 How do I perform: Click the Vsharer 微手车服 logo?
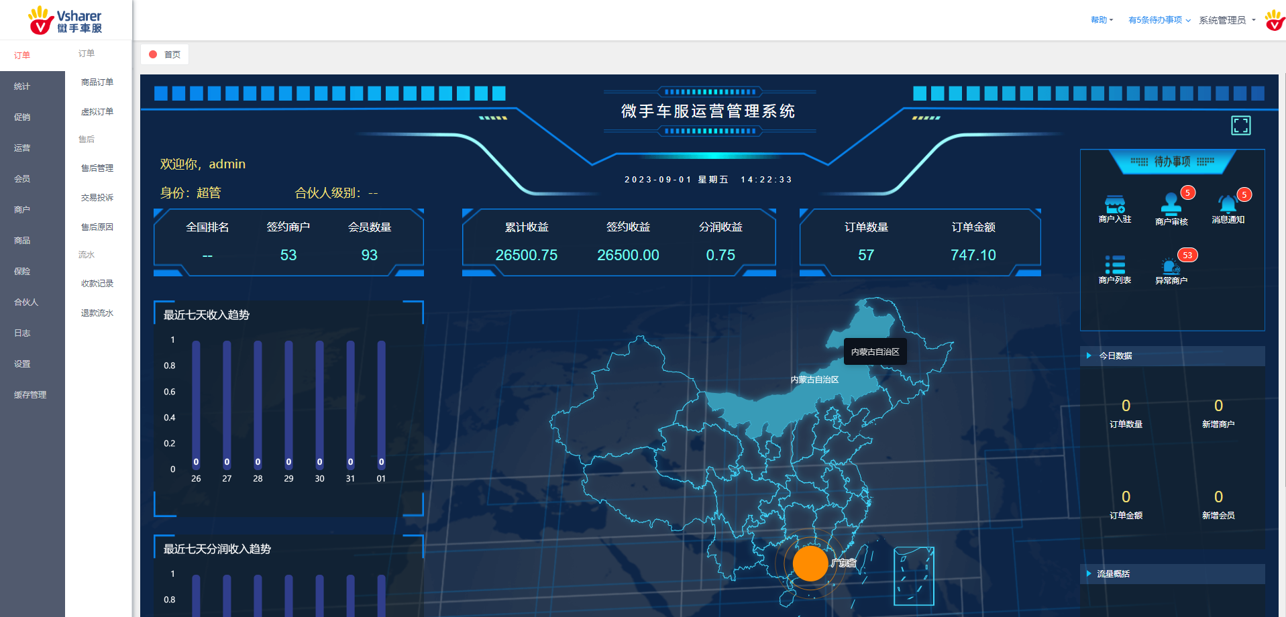click(65, 20)
